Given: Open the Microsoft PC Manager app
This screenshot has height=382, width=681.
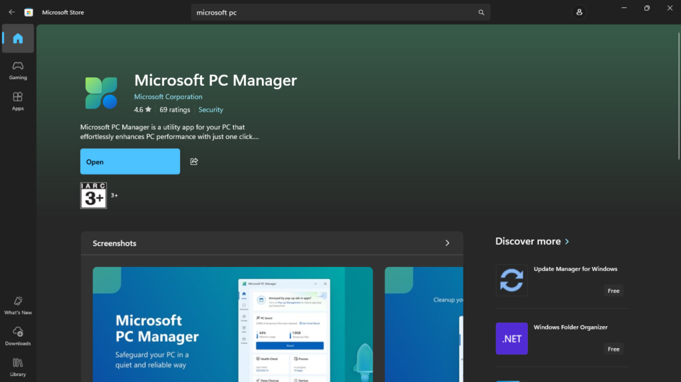Looking at the screenshot, I should click(x=130, y=161).
